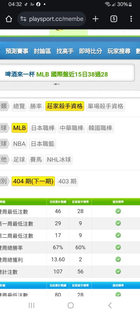
Task: Choose the NBA league button
Action: tap(19, 144)
